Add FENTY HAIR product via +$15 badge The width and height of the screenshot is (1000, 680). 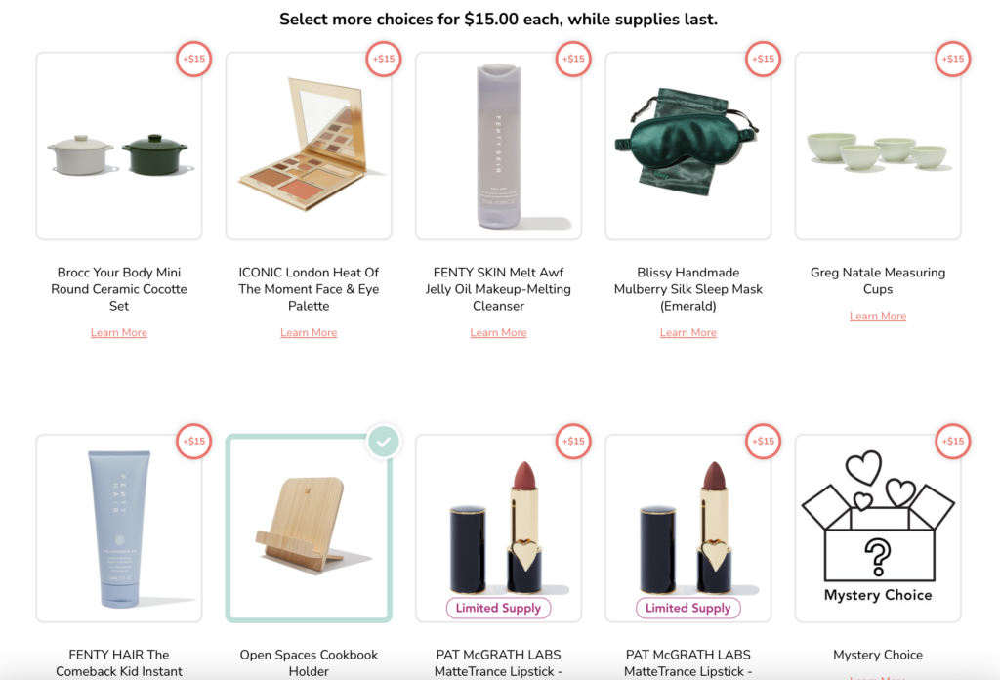click(193, 442)
